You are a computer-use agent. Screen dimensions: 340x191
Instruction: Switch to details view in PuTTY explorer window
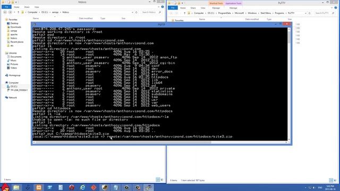(x=331, y=180)
